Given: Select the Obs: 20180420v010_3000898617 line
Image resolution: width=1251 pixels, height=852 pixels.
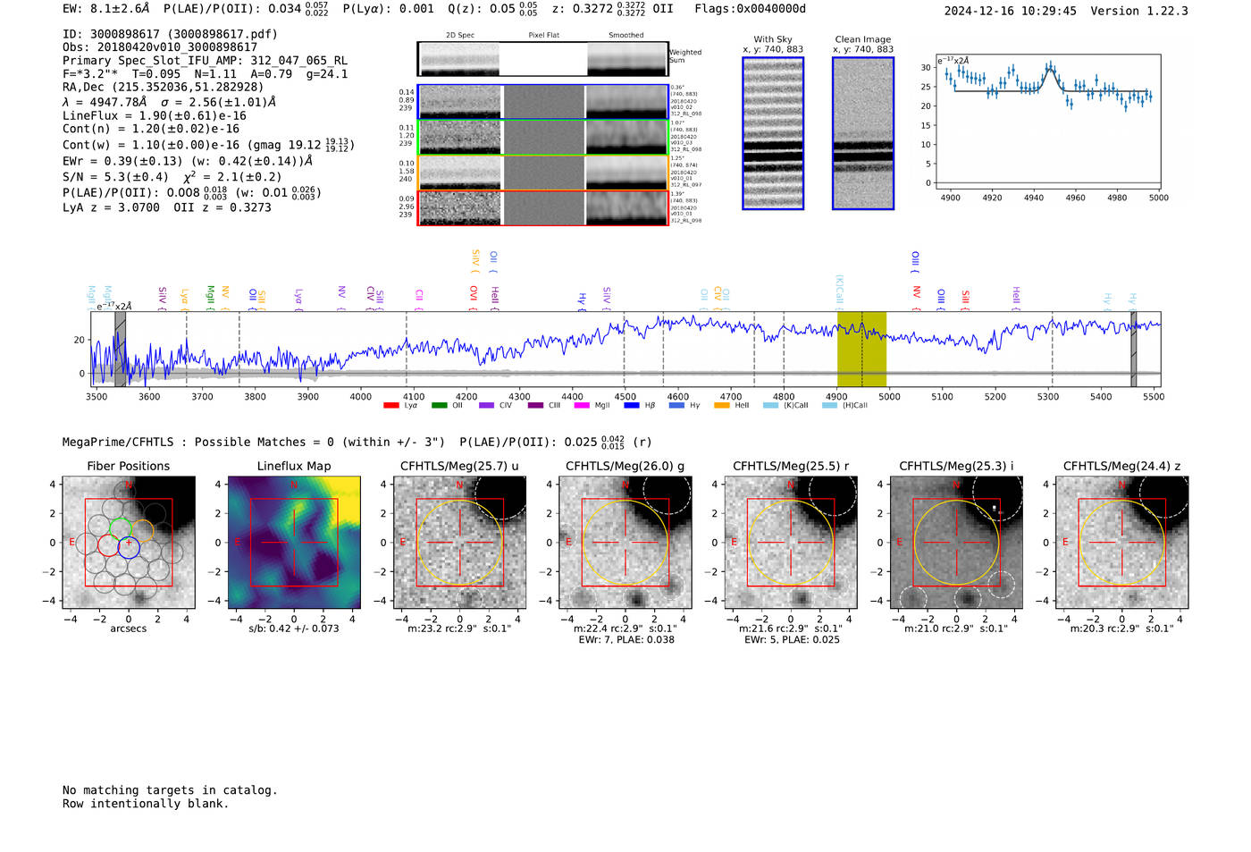Looking at the screenshot, I should 160,47.
